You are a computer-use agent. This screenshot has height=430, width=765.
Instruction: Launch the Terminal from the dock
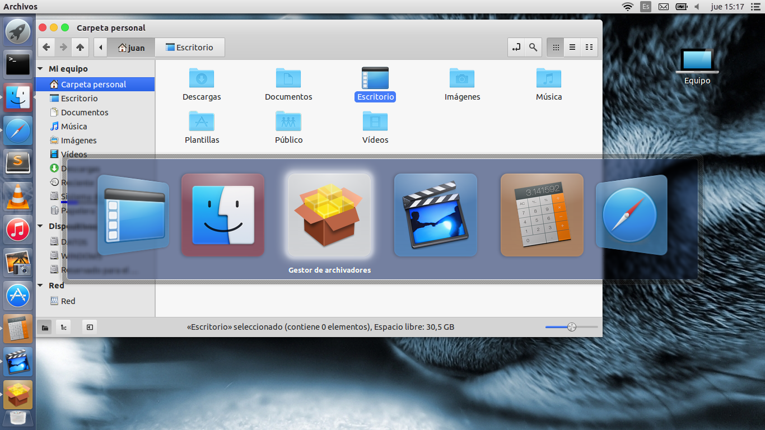point(18,64)
